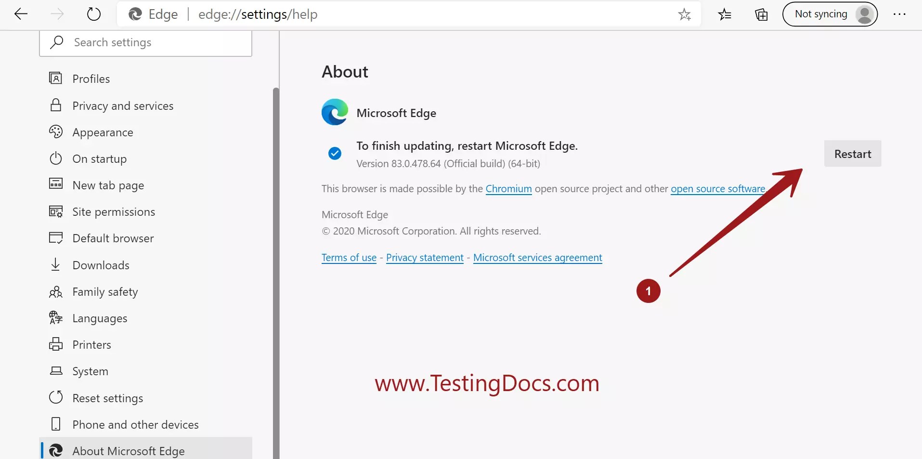Open the Terms of use link
The height and width of the screenshot is (459, 922).
349,257
